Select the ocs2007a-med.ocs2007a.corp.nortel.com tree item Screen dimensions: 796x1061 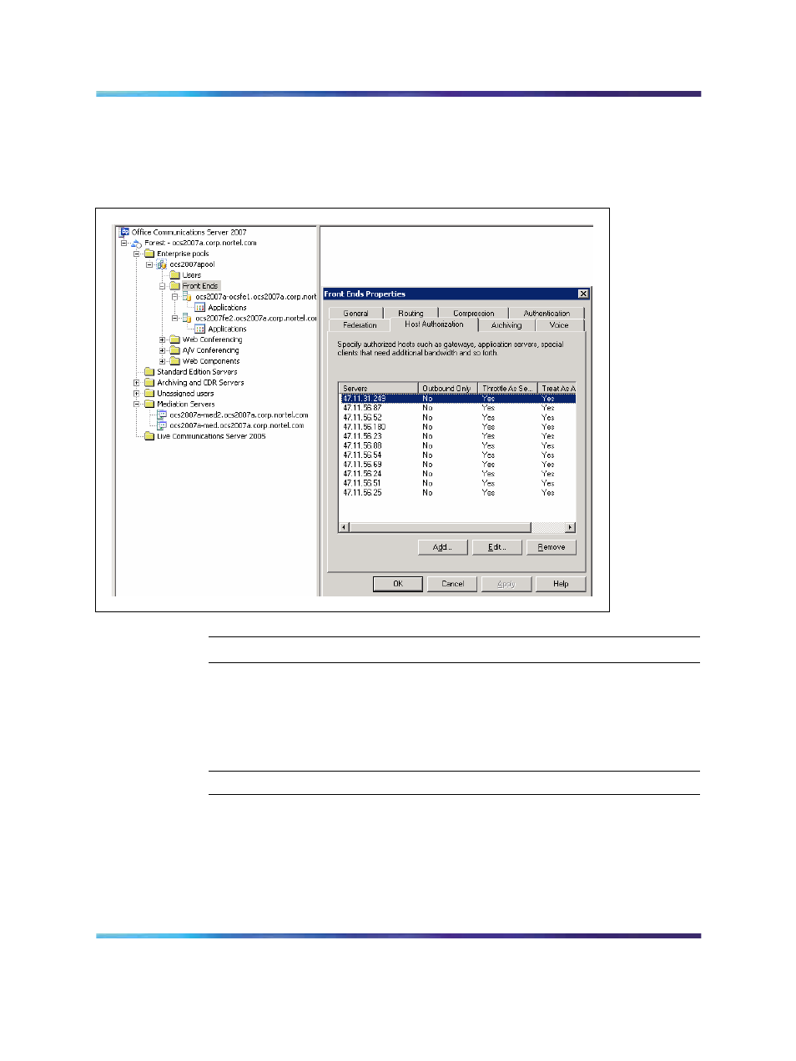[237, 426]
